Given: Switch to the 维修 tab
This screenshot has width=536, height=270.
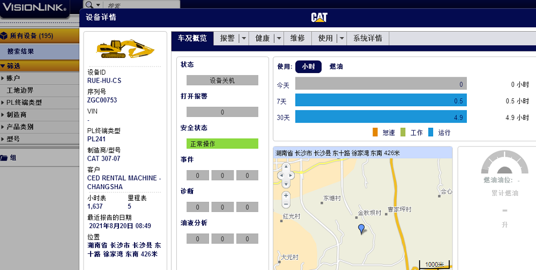Looking at the screenshot, I should coord(297,39).
